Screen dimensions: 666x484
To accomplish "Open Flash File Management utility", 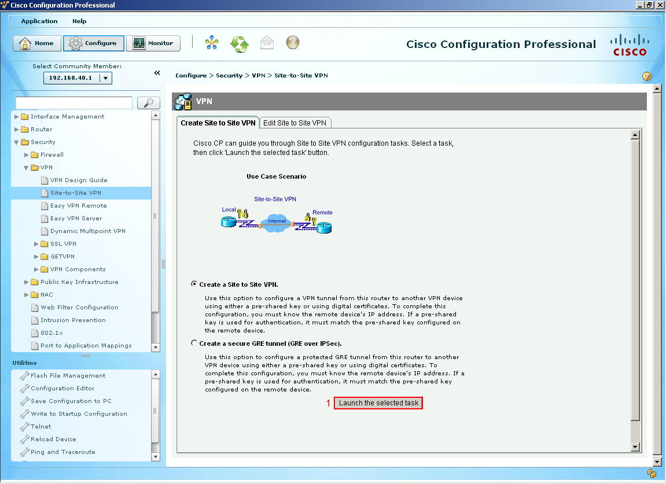I will click(x=68, y=376).
